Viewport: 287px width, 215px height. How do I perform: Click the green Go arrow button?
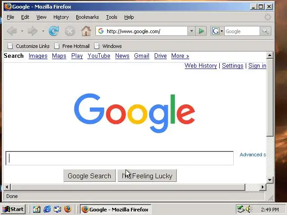(x=201, y=31)
